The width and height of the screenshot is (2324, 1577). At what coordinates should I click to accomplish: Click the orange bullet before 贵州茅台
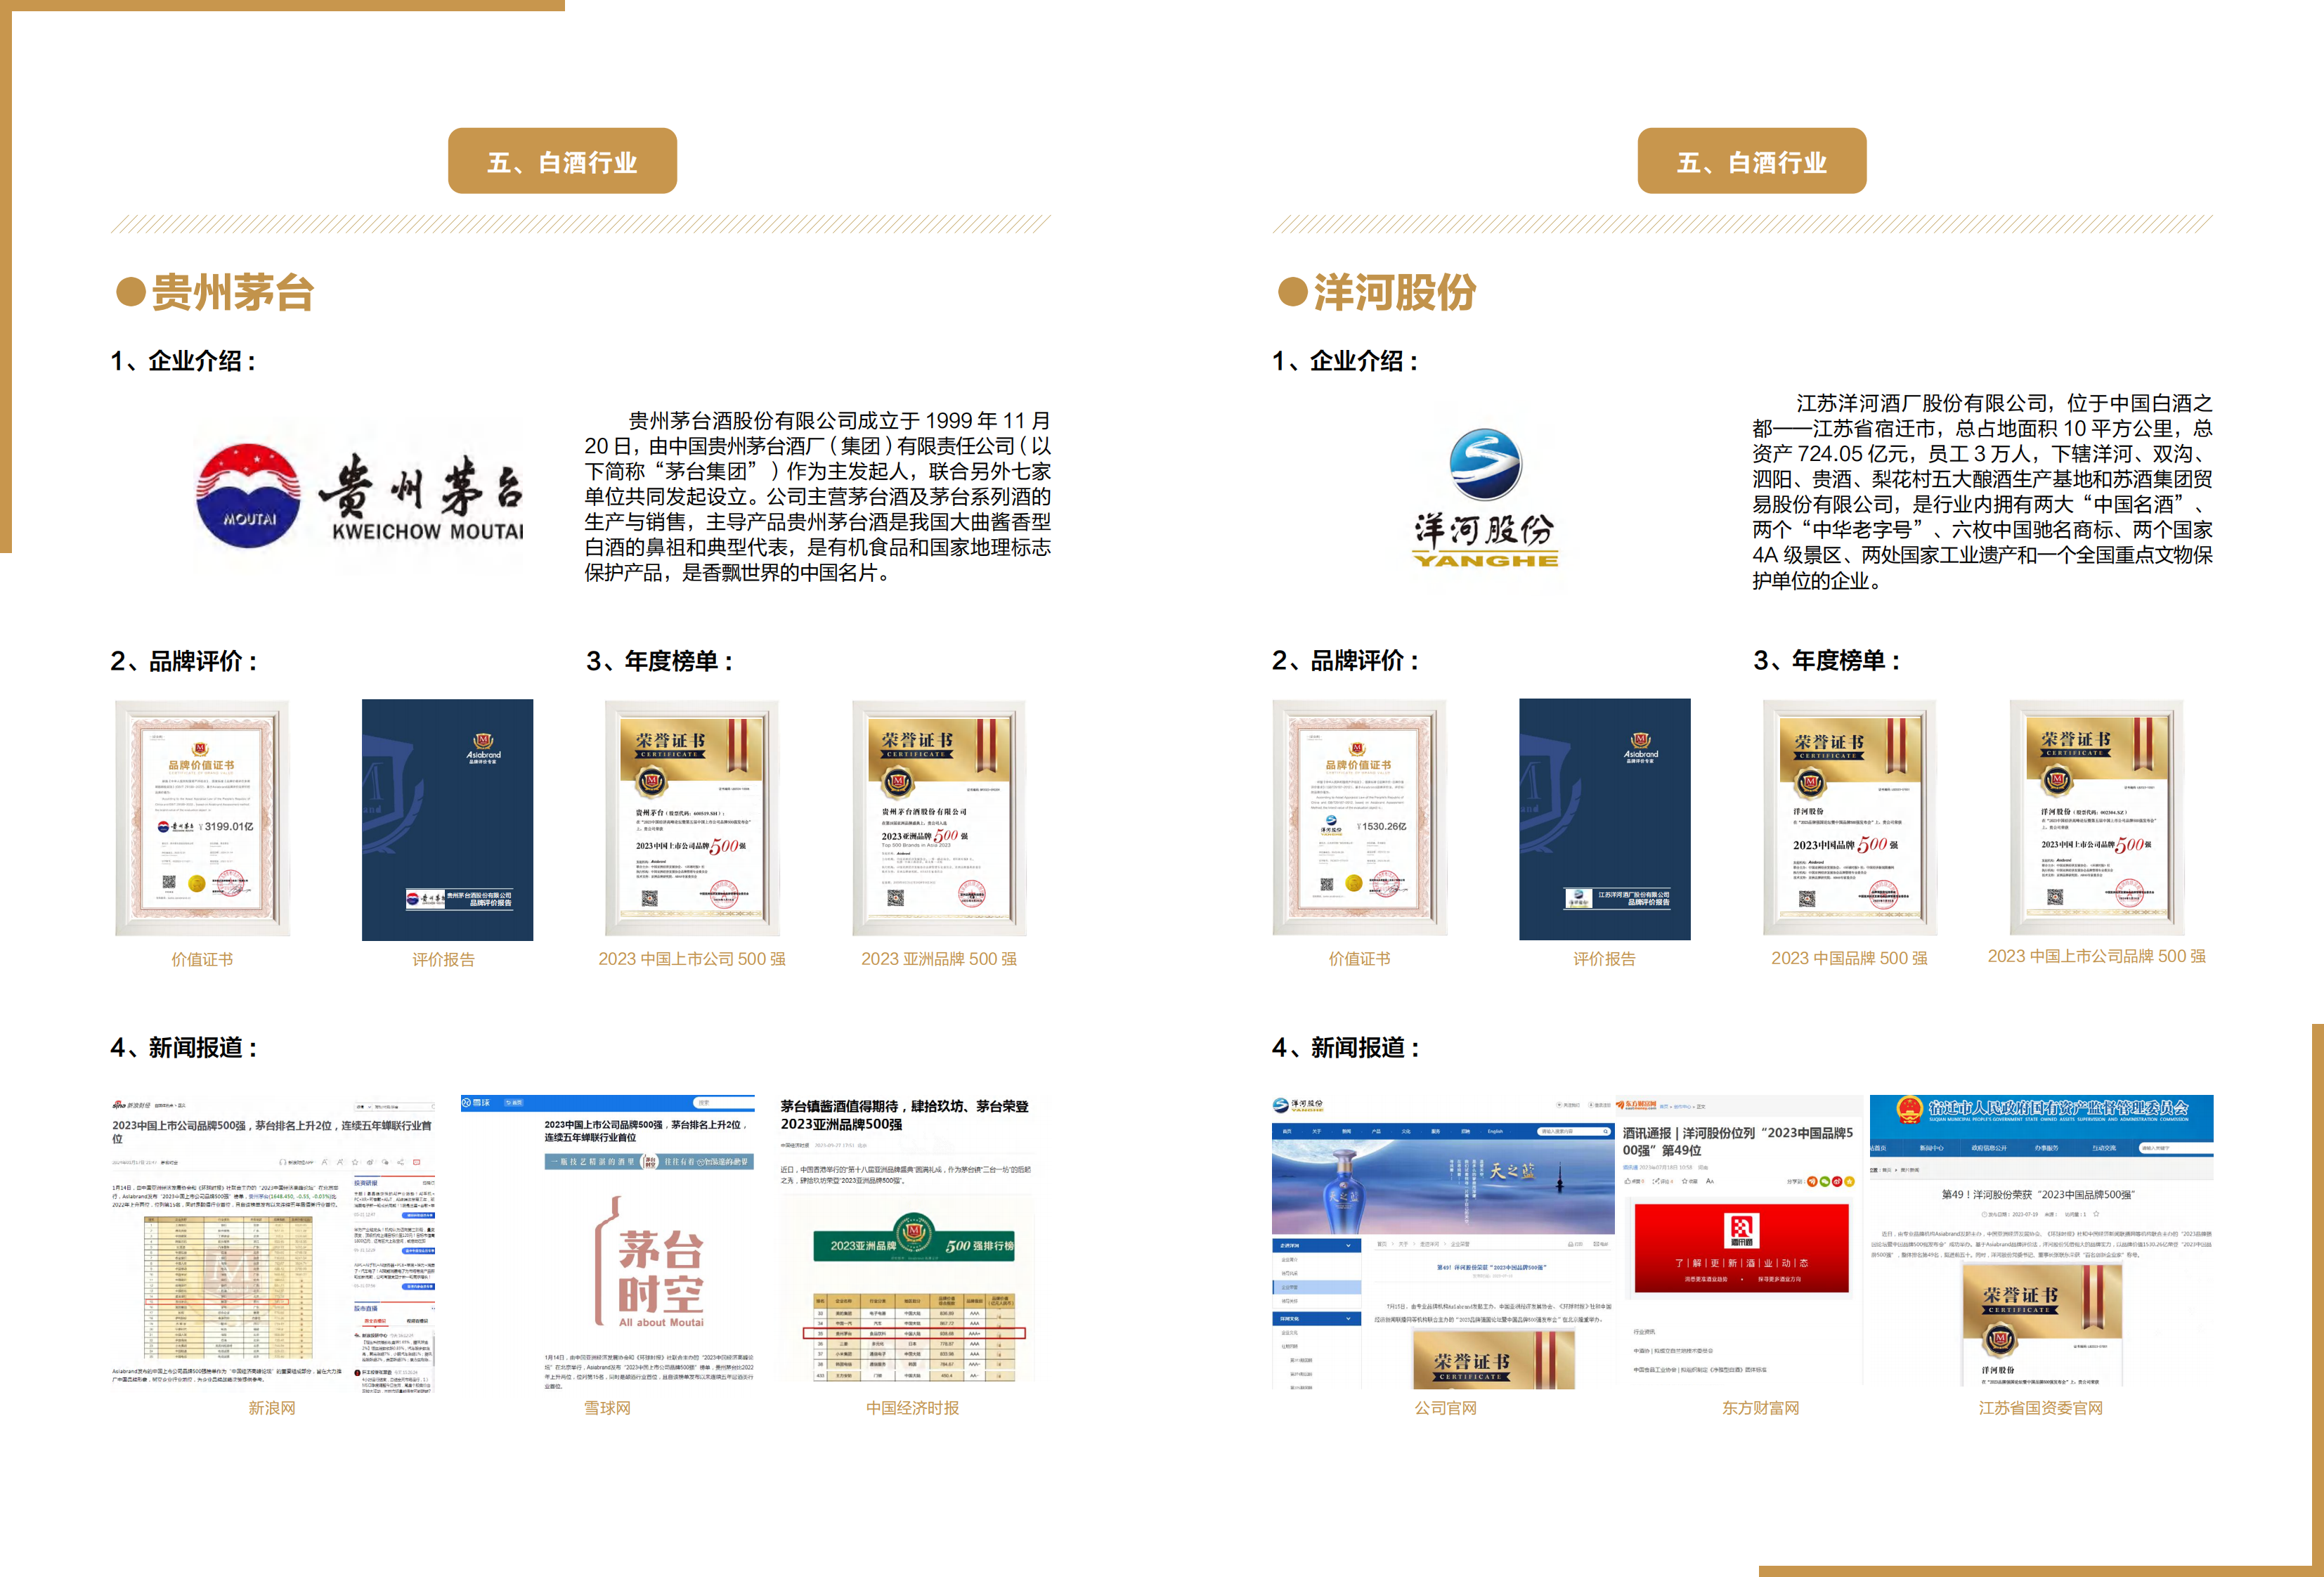pos(131,292)
